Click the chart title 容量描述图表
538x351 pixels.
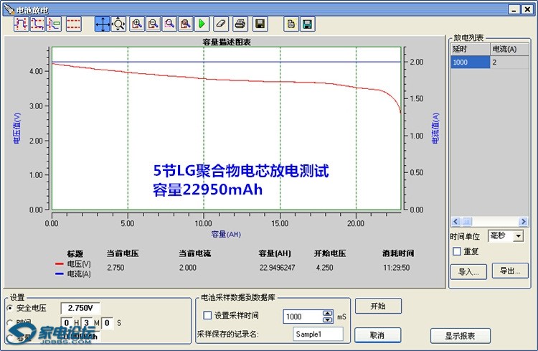(x=227, y=42)
